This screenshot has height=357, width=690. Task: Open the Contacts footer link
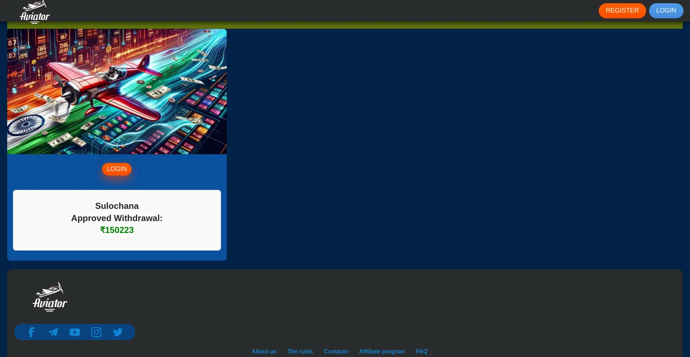[x=336, y=352]
